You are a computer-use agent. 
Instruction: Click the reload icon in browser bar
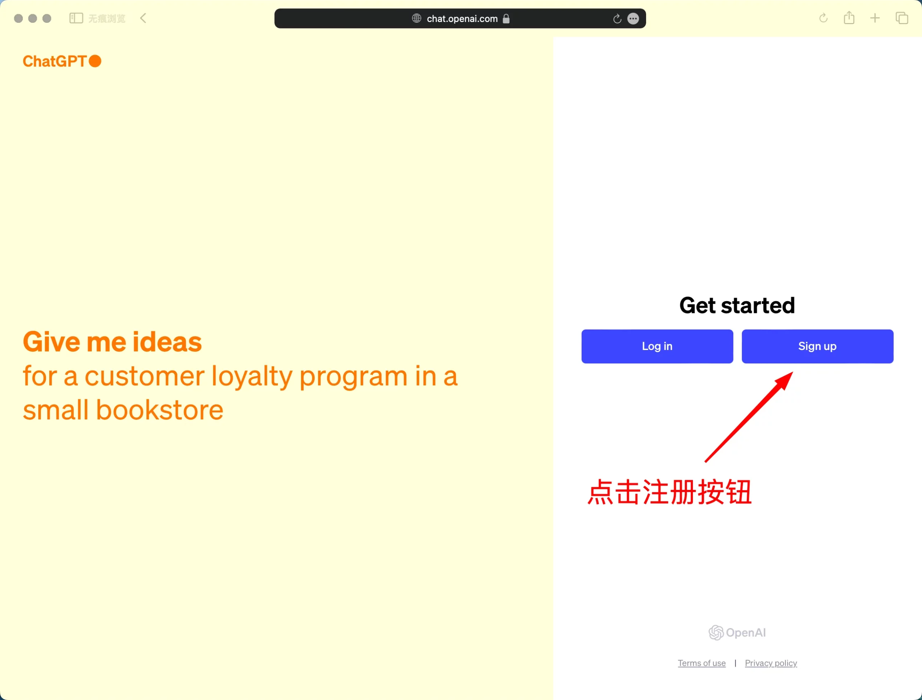pyautogui.click(x=617, y=18)
